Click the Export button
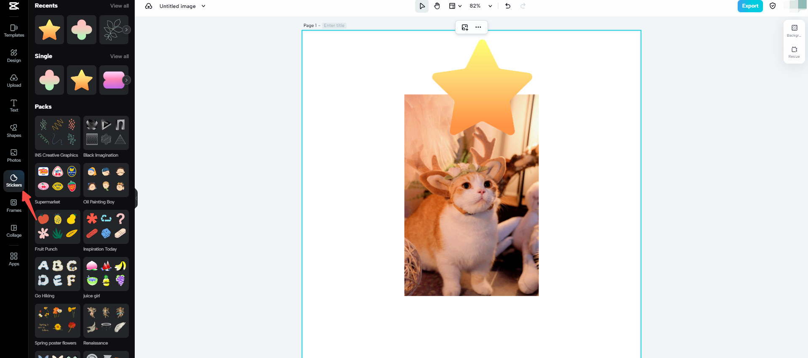808x358 pixels. pyautogui.click(x=750, y=6)
